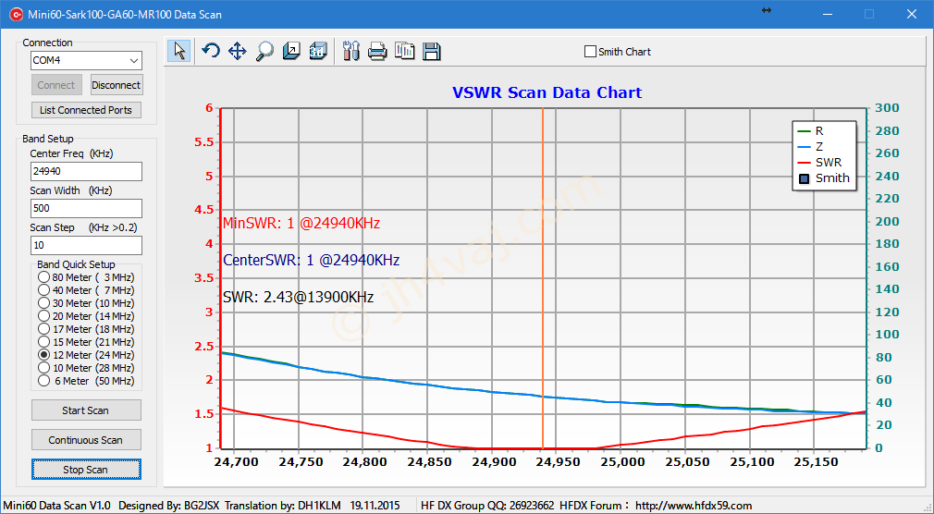The width and height of the screenshot is (934, 514).
Task: Click the rotate chart tool
Action: pyautogui.click(x=211, y=51)
